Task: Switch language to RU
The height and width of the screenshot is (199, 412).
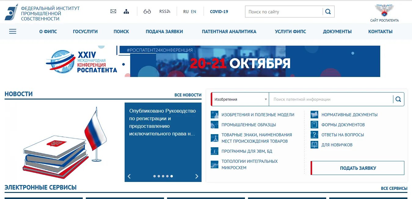Action: (186, 12)
